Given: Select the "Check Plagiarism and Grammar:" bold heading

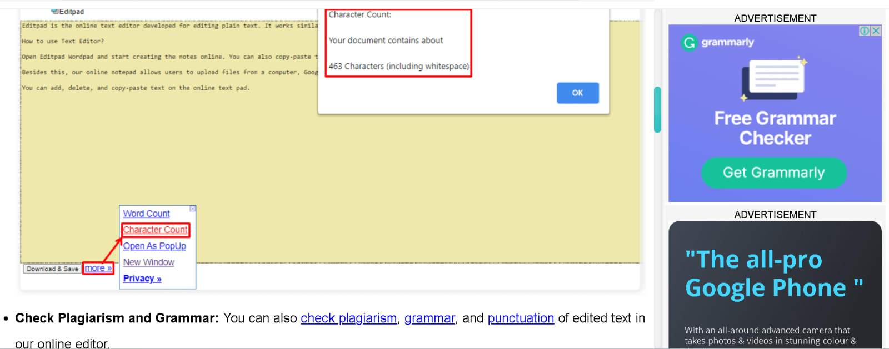Looking at the screenshot, I should [117, 318].
